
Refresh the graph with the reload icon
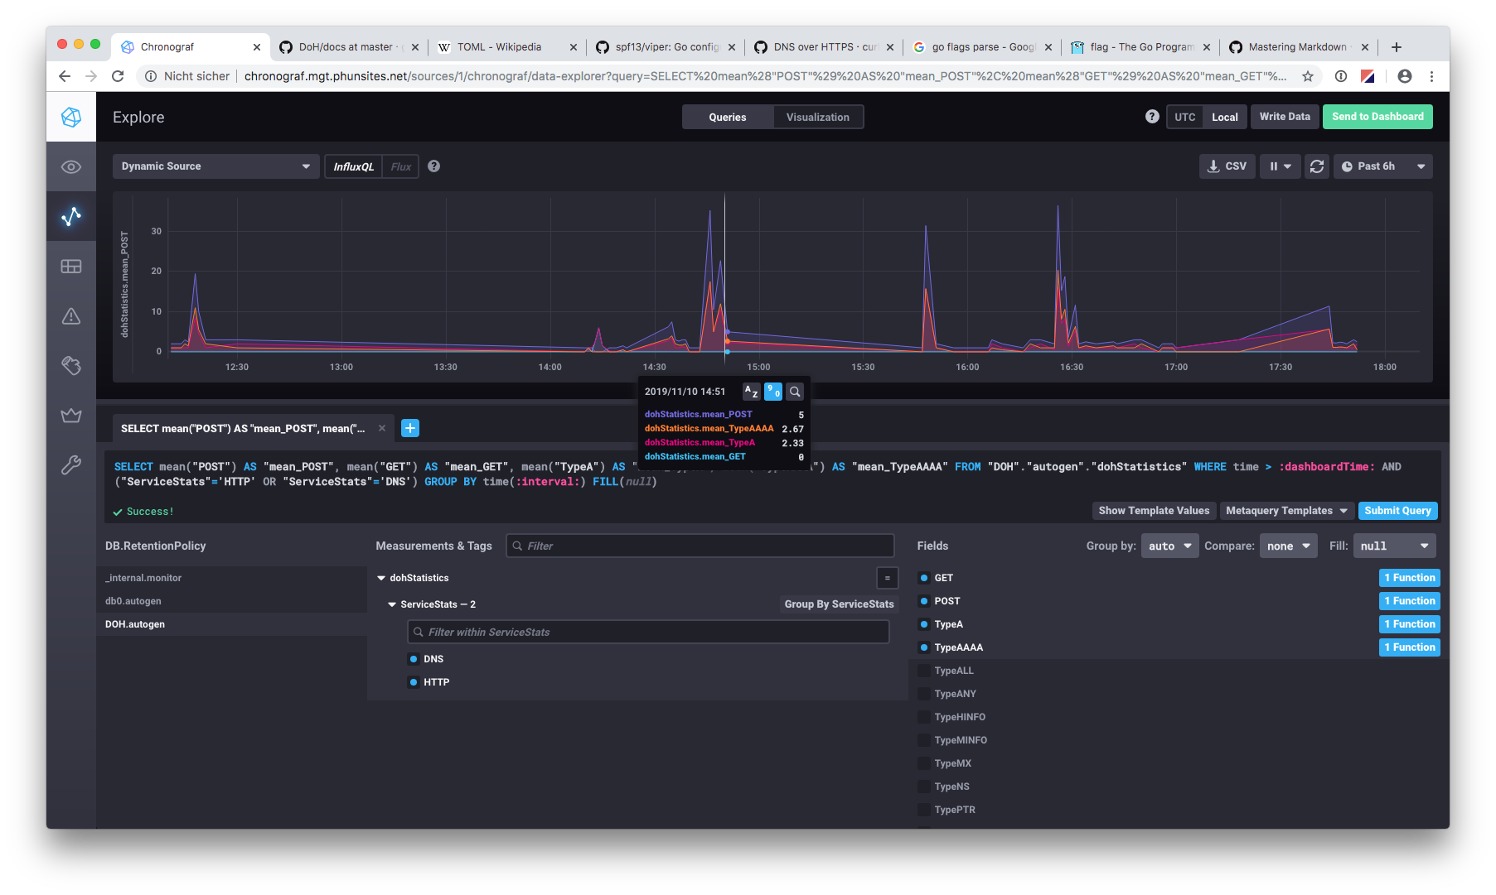pos(1316,166)
